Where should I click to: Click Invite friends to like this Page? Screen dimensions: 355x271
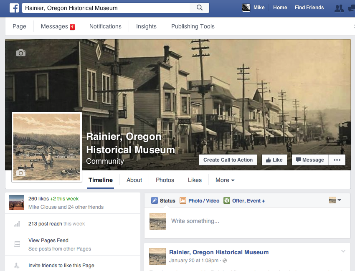[x=61, y=265]
